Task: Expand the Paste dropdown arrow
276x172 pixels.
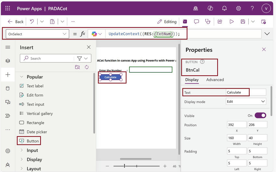Action: [62, 22]
